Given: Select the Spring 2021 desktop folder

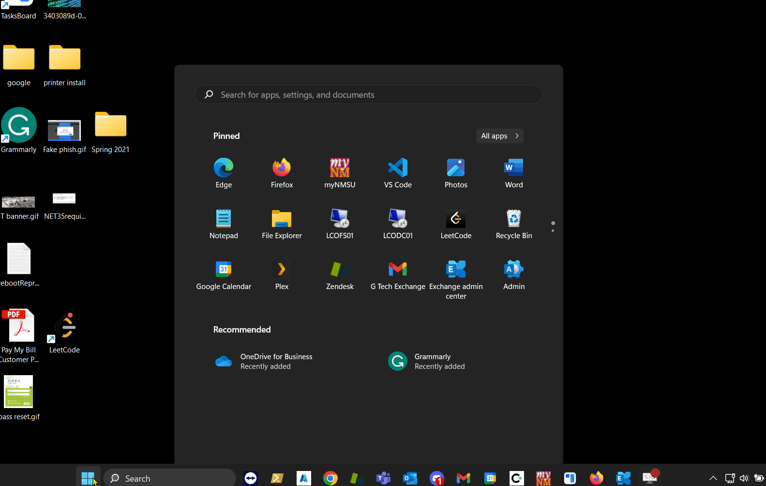Looking at the screenshot, I should point(110,132).
